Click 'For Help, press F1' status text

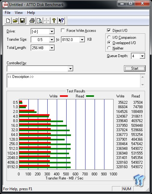(18, 189)
